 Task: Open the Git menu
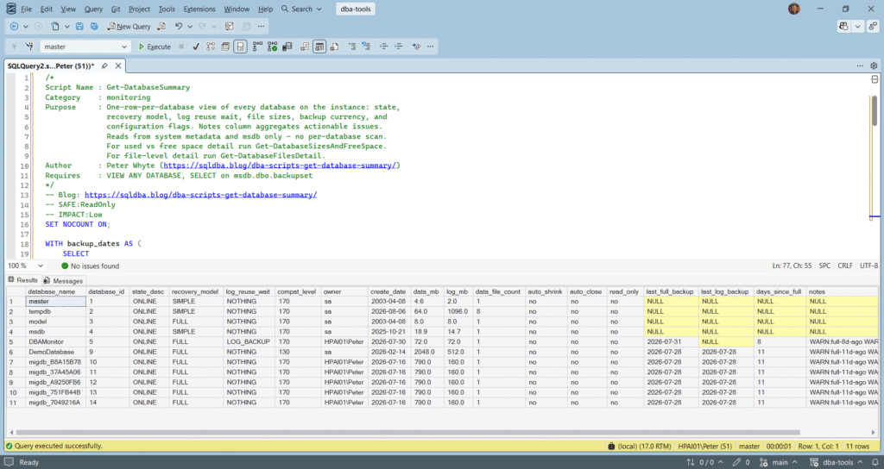[x=116, y=9]
